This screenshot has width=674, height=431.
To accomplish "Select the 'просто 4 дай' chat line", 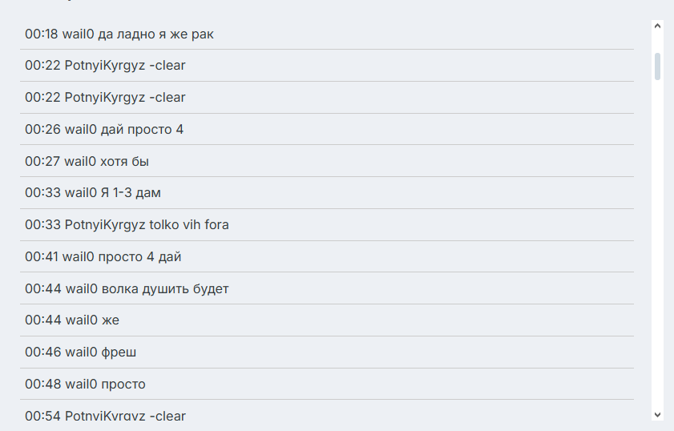I will click(x=141, y=257).
